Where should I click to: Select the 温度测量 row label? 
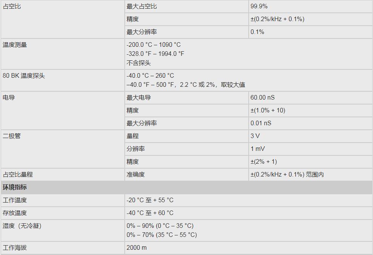(15, 45)
